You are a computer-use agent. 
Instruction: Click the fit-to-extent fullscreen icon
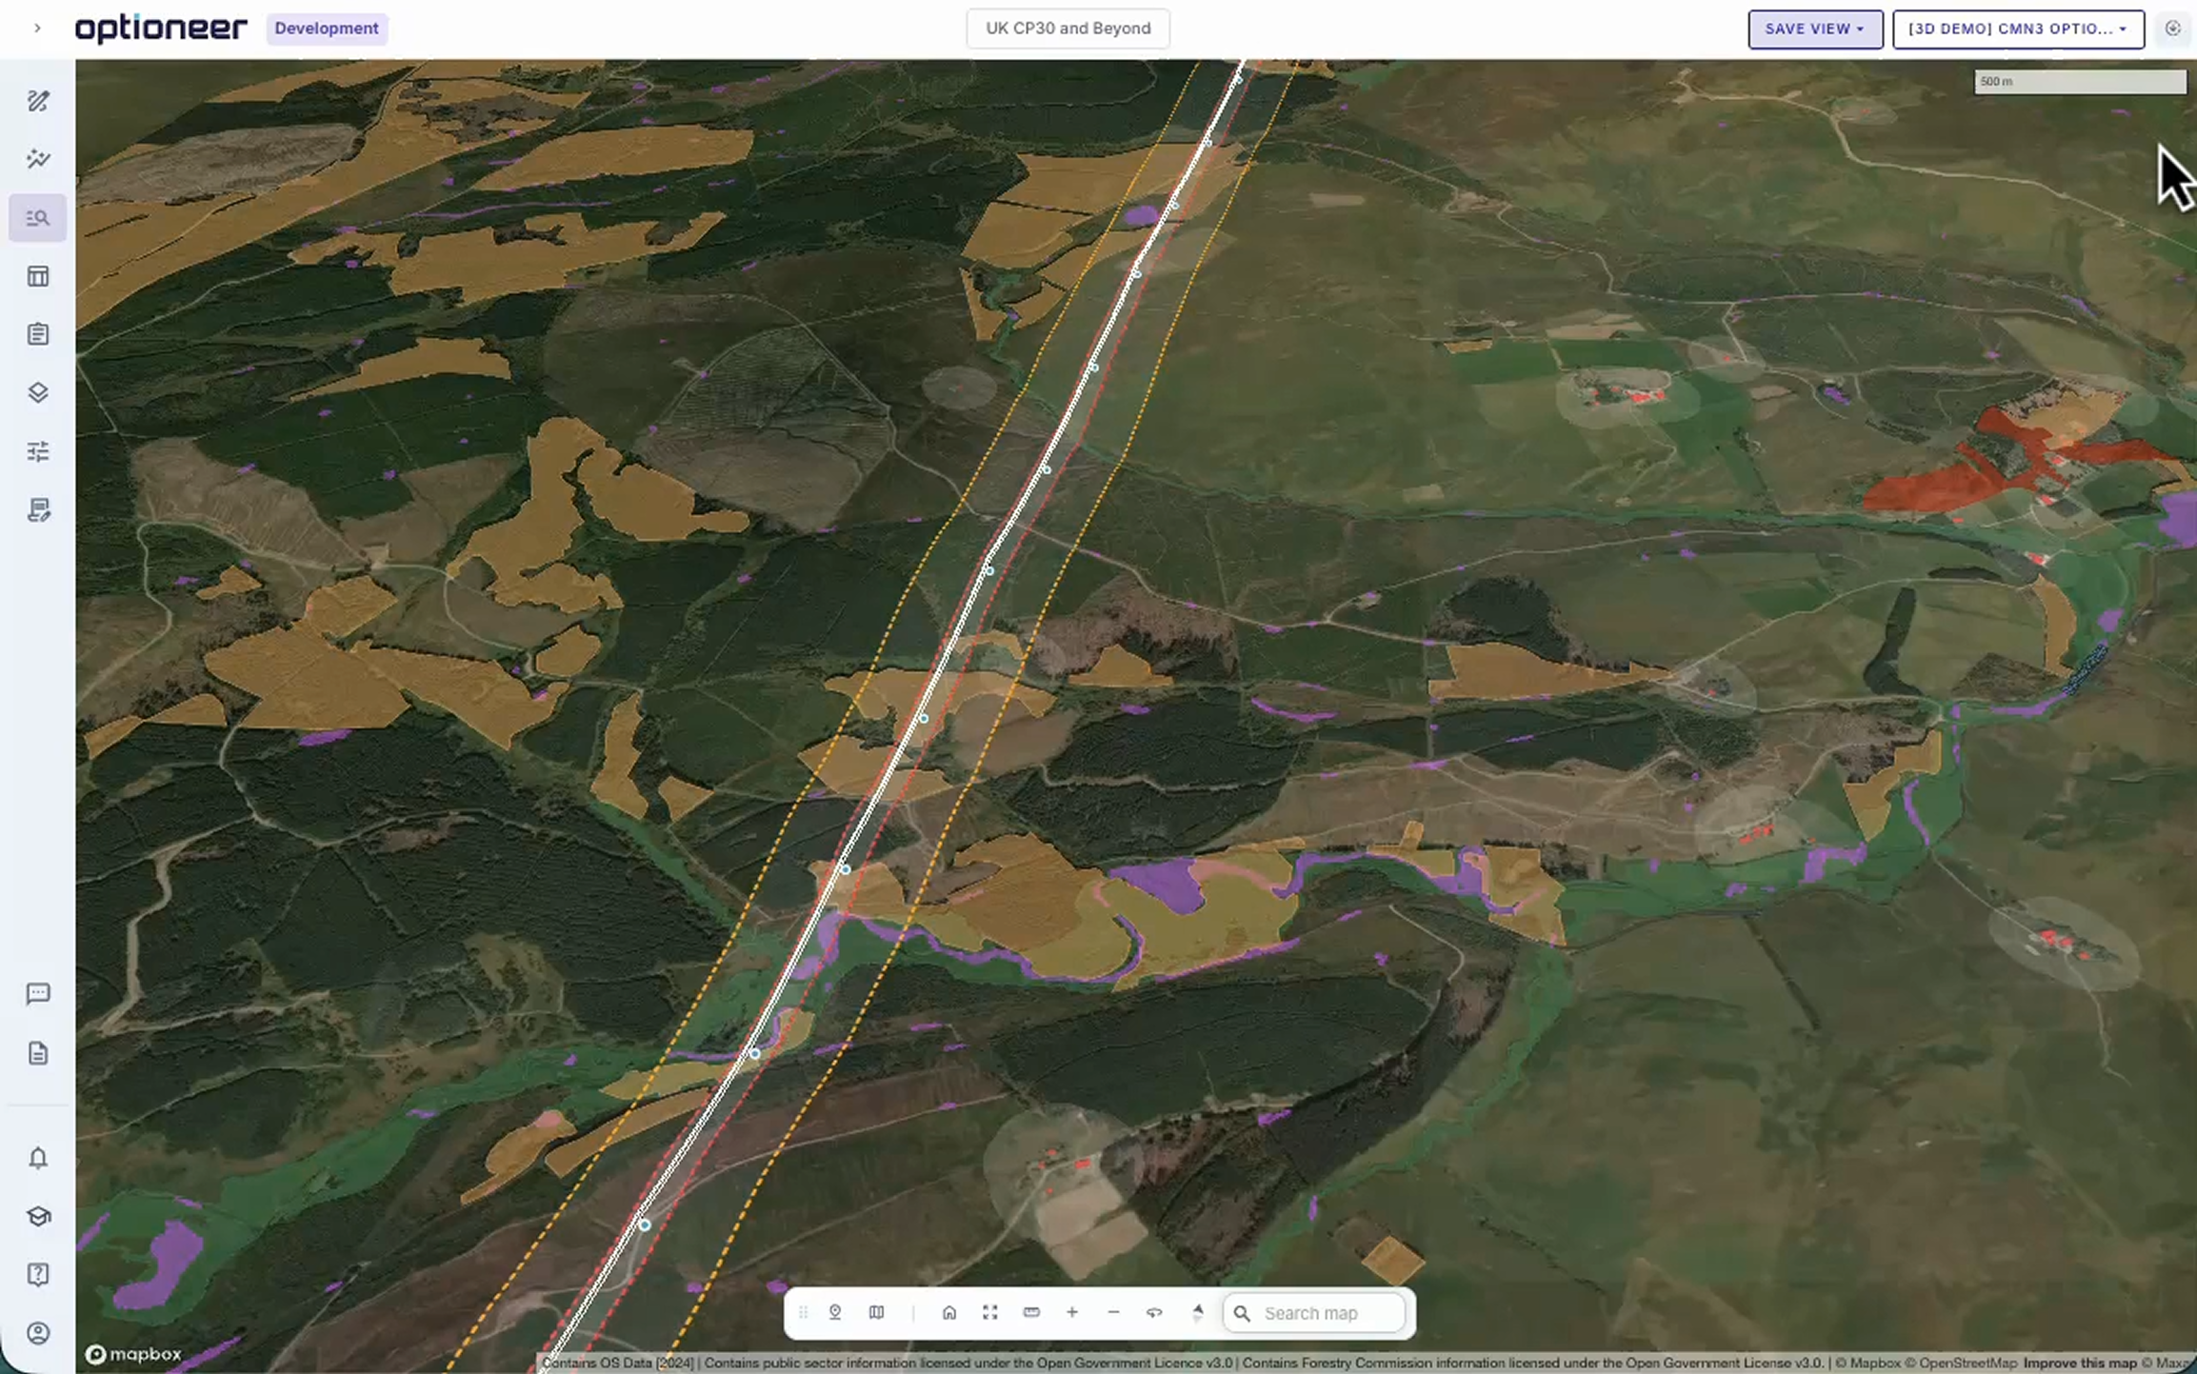[990, 1312]
